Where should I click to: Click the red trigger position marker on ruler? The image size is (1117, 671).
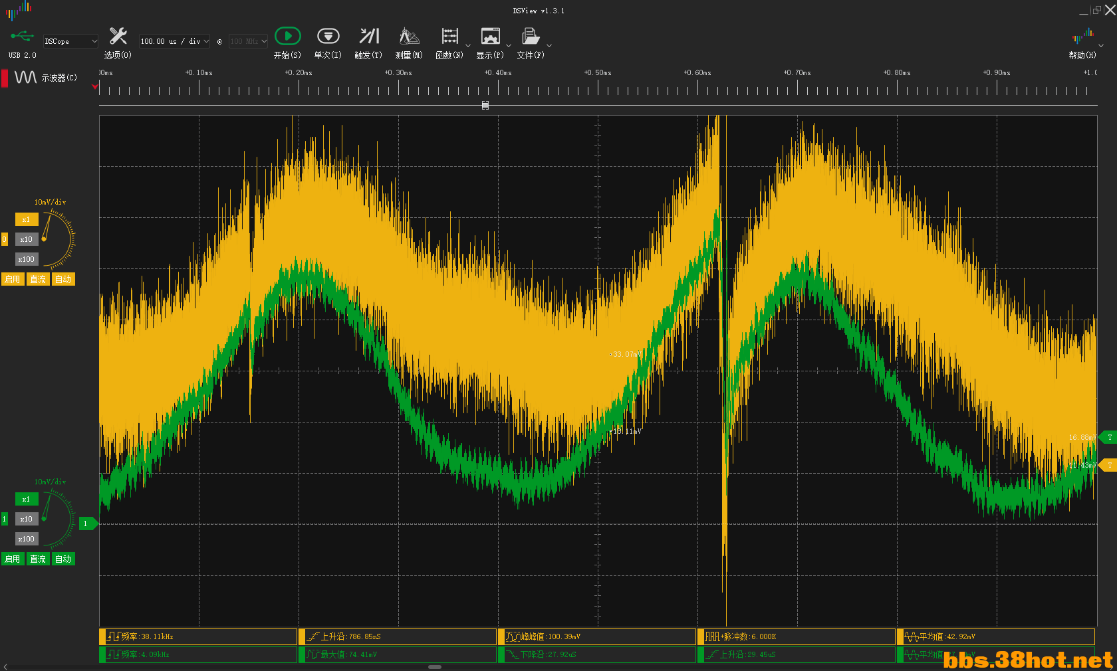(x=95, y=86)
